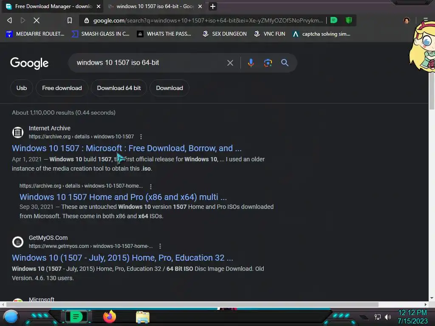
Task: View site info via the padlock icon
Action: [87, 20]
